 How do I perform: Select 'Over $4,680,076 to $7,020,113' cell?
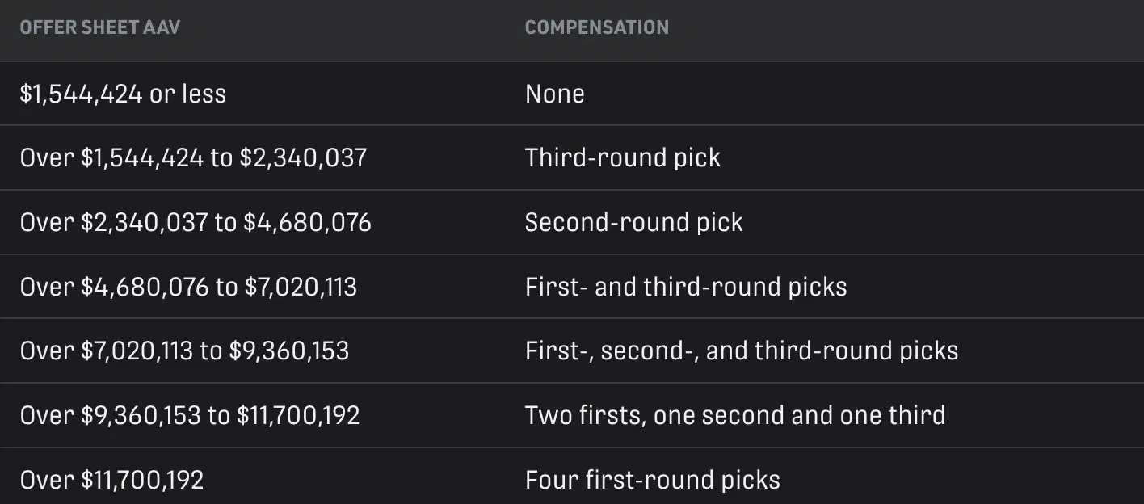[188, 287]
